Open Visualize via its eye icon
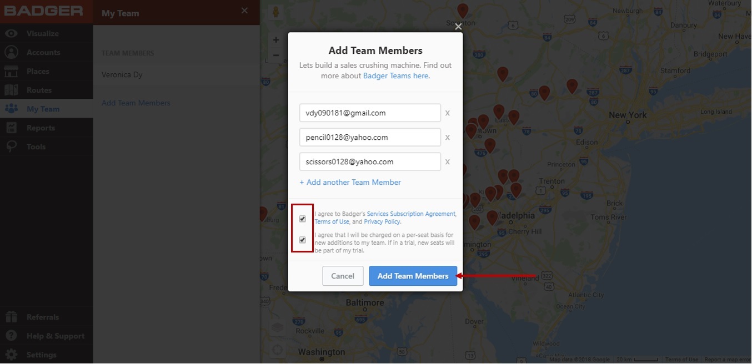Screen dimensions: 752x364 point(11,33)
